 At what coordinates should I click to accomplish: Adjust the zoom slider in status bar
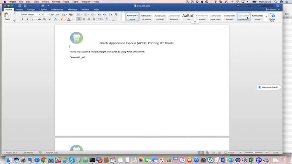(x=254, y=153)
